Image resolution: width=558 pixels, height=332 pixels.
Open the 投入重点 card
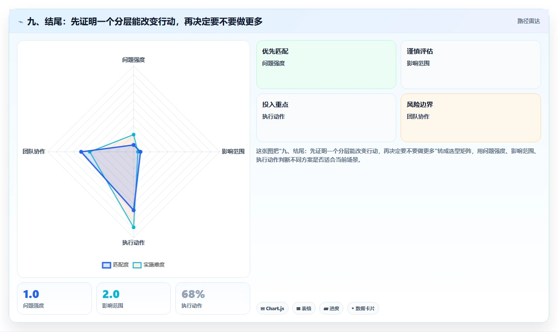[326, 118]
